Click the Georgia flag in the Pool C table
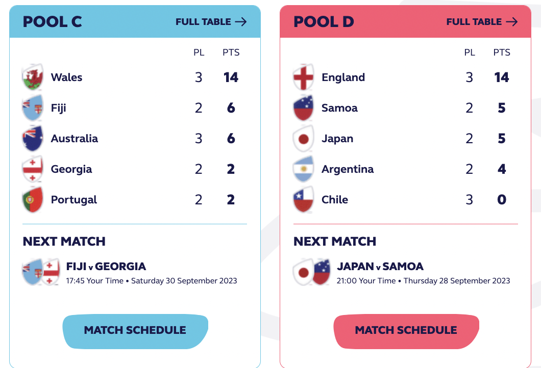Image resolution: width=541 pixels, height=368 pixels. click(33, 169)
